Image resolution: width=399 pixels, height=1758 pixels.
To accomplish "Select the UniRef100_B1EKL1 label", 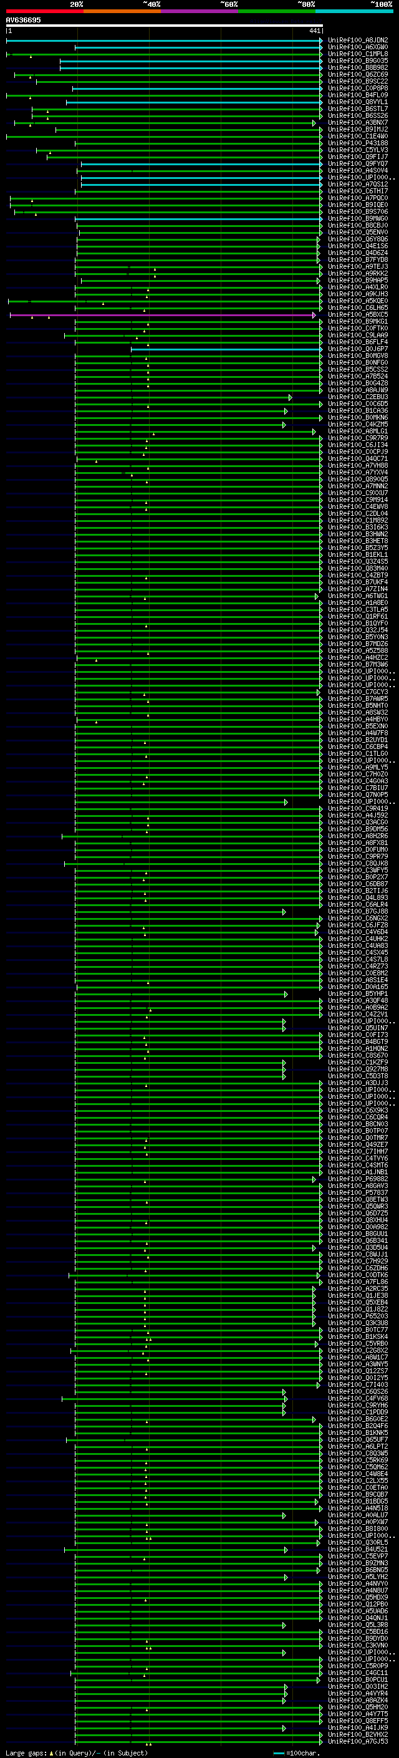I will (x=358, y=555).
